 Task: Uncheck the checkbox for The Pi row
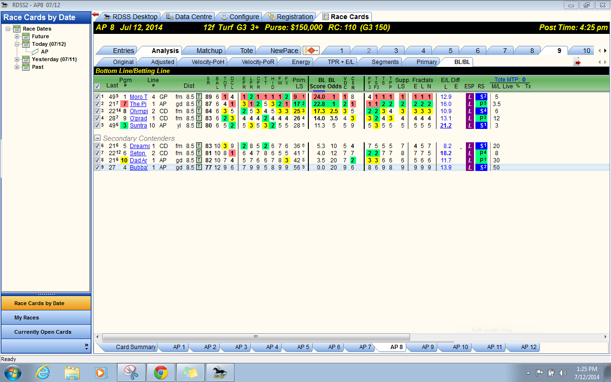point(97,104)
